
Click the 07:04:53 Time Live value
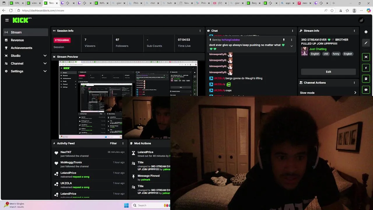pos(184,40)
